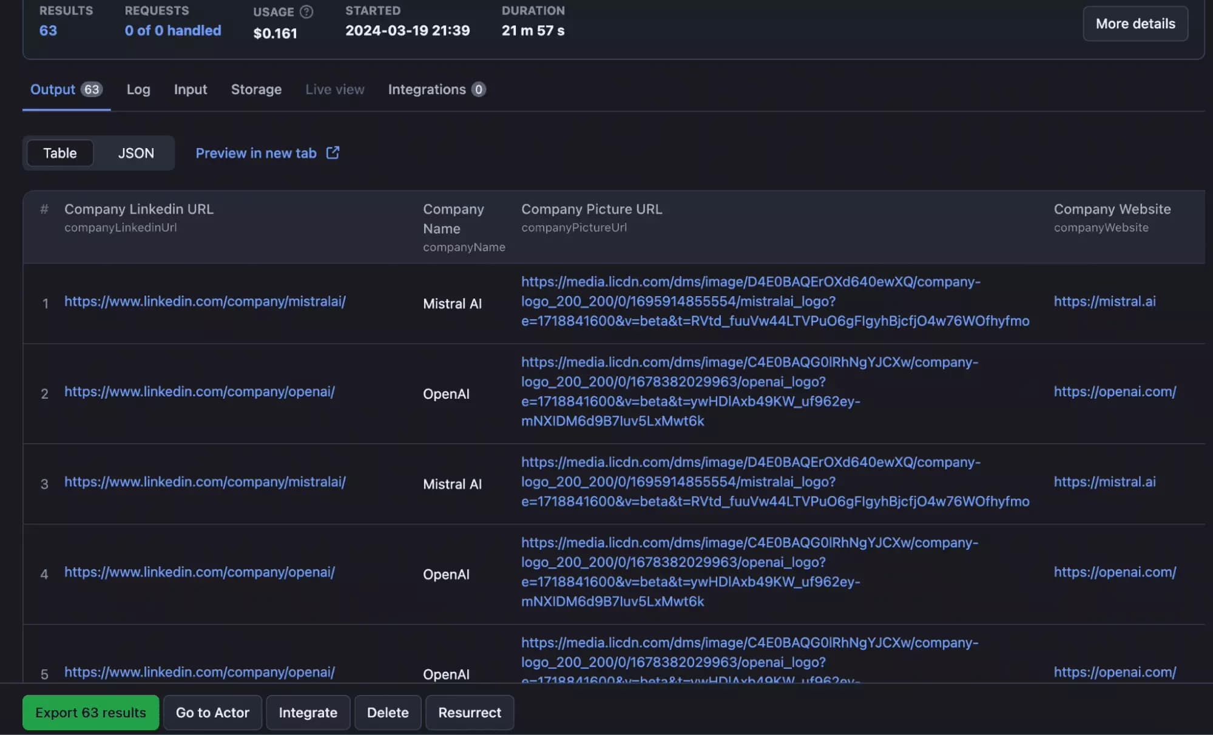Switch results view to JSON
This screenshot has width=1213, height=735.
click(x=135, y=153)
